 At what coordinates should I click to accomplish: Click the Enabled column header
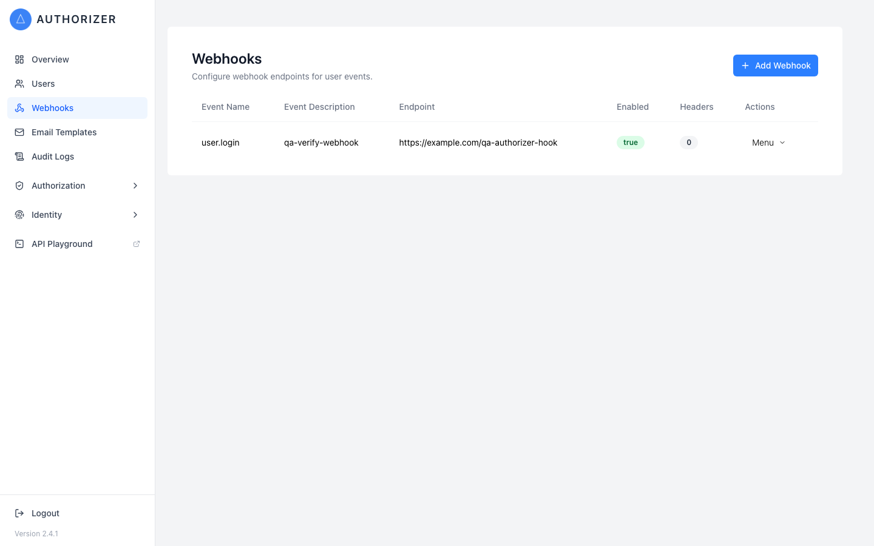coord(632,107)
